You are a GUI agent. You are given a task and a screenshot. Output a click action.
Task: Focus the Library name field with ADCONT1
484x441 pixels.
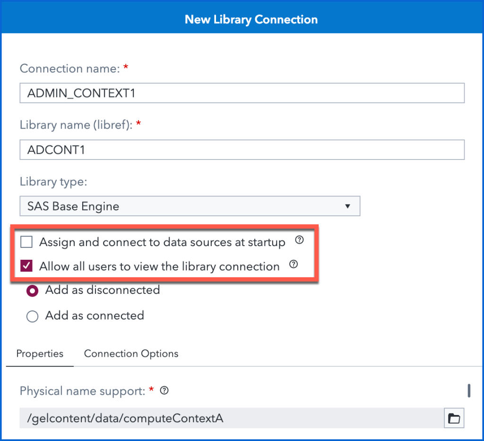pos(242,150)
